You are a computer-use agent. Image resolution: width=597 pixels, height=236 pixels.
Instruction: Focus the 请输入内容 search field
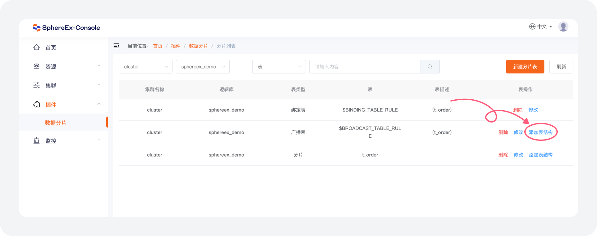point(364,67)
